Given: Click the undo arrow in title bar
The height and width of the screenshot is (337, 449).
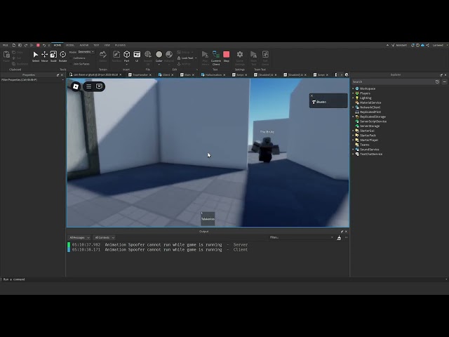Looking at the screenshot, I should pyautogui.click(x=44, y=45).
